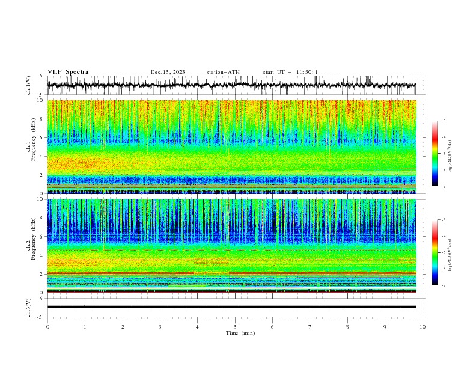Click the flat ch.3 voltage trace
The width and height of the screenshot is (476, 367).
point(231,307)
